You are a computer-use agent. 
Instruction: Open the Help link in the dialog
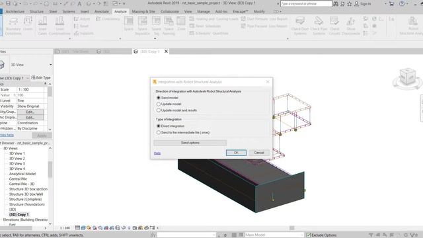[157, 153]
